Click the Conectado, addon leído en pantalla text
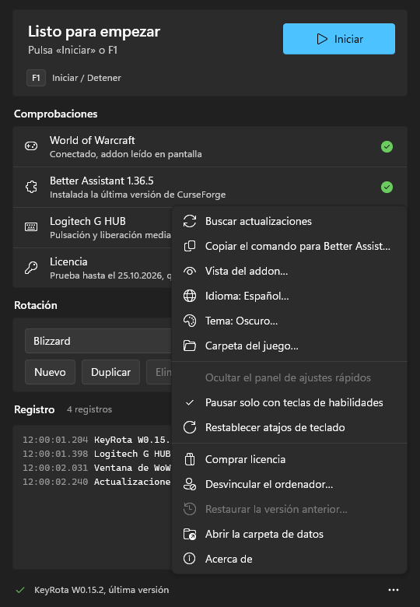This screenshot has height=607, width=420. click(126, 154)
